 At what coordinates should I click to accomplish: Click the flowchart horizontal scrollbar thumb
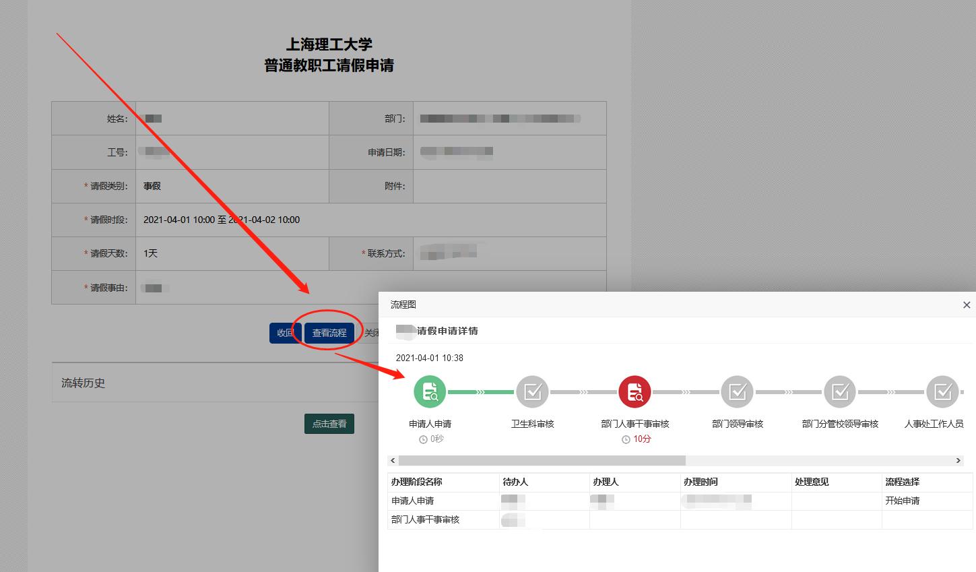point(542,461)
